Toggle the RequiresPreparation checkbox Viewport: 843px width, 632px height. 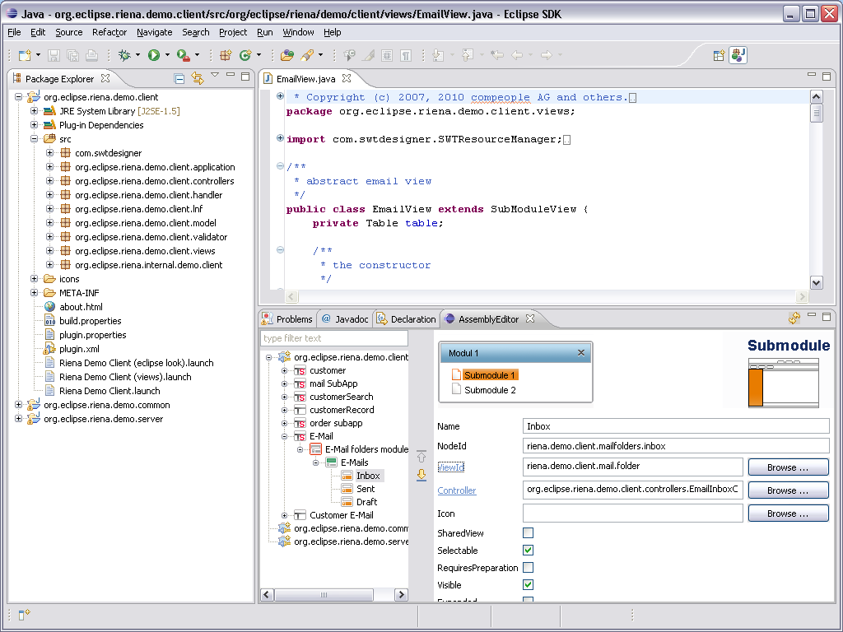click(529, 568)
